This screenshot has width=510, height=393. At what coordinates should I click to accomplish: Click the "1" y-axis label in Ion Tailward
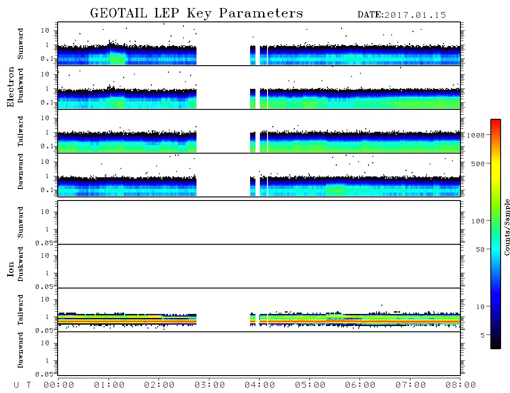tap(47, 317)
